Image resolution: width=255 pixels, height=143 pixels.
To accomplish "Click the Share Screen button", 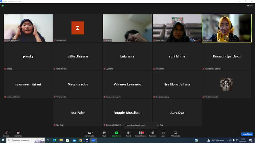I will point(116,134).
